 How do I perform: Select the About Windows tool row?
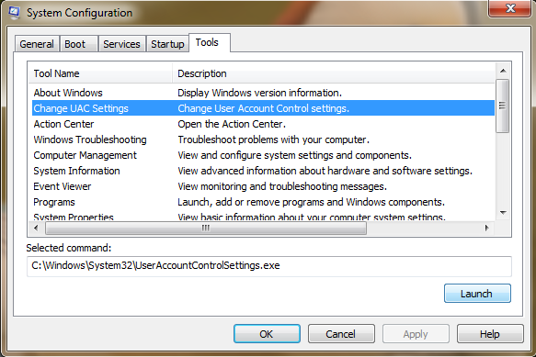pyautogui.click(x=263, y=93)
